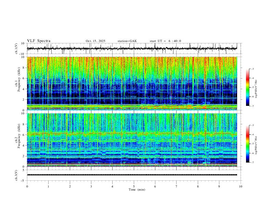Viewport: 271px width, 209px height.
Task: Click the "-3" tick on ch.1 color bar
Action: tap(252, 69)
